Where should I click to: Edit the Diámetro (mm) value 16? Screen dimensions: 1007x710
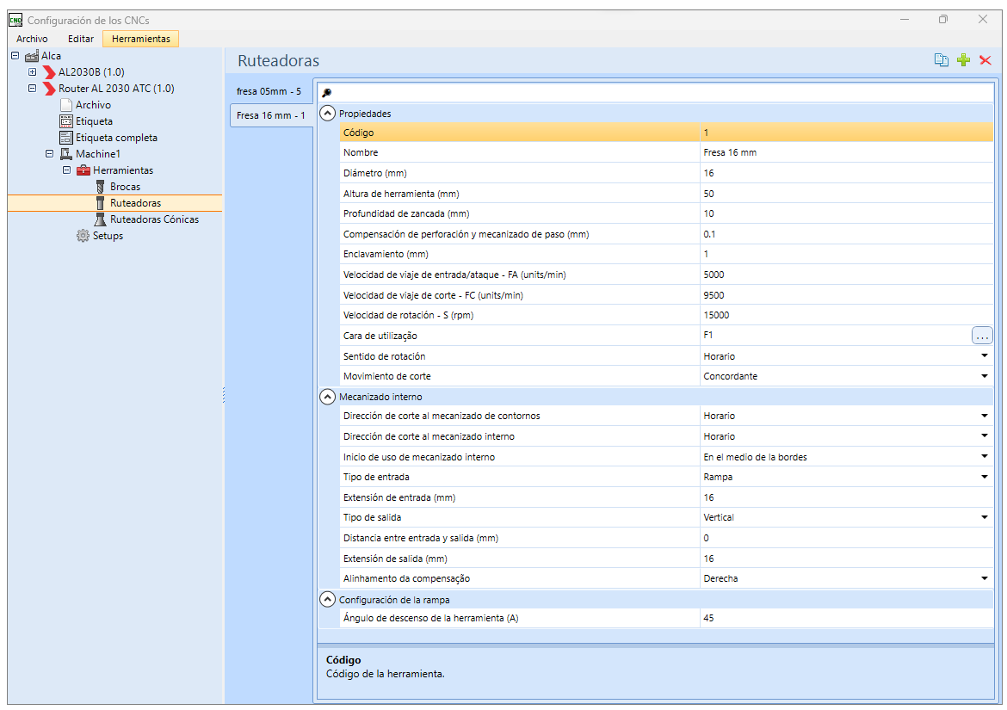point(846,173)
